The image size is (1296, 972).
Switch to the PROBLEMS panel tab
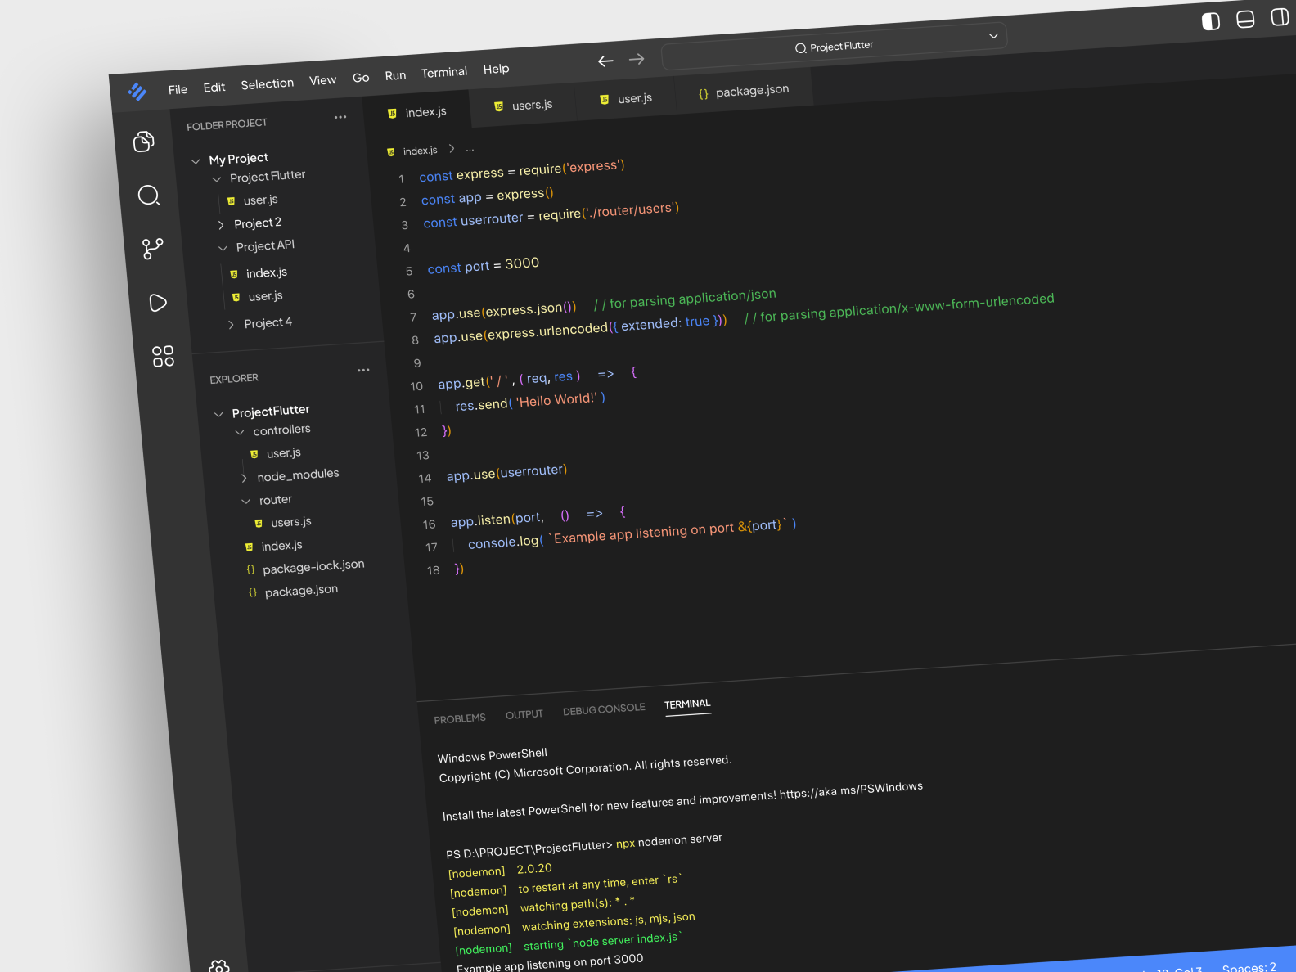[460, 718]
